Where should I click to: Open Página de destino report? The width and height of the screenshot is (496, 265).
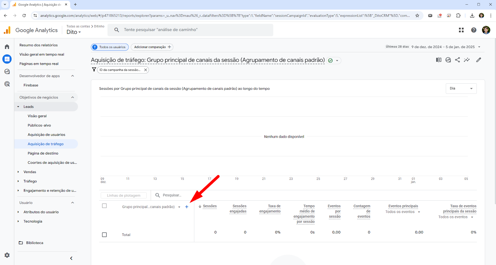click(43, 153)
